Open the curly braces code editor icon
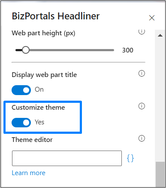 click(130, 158)
